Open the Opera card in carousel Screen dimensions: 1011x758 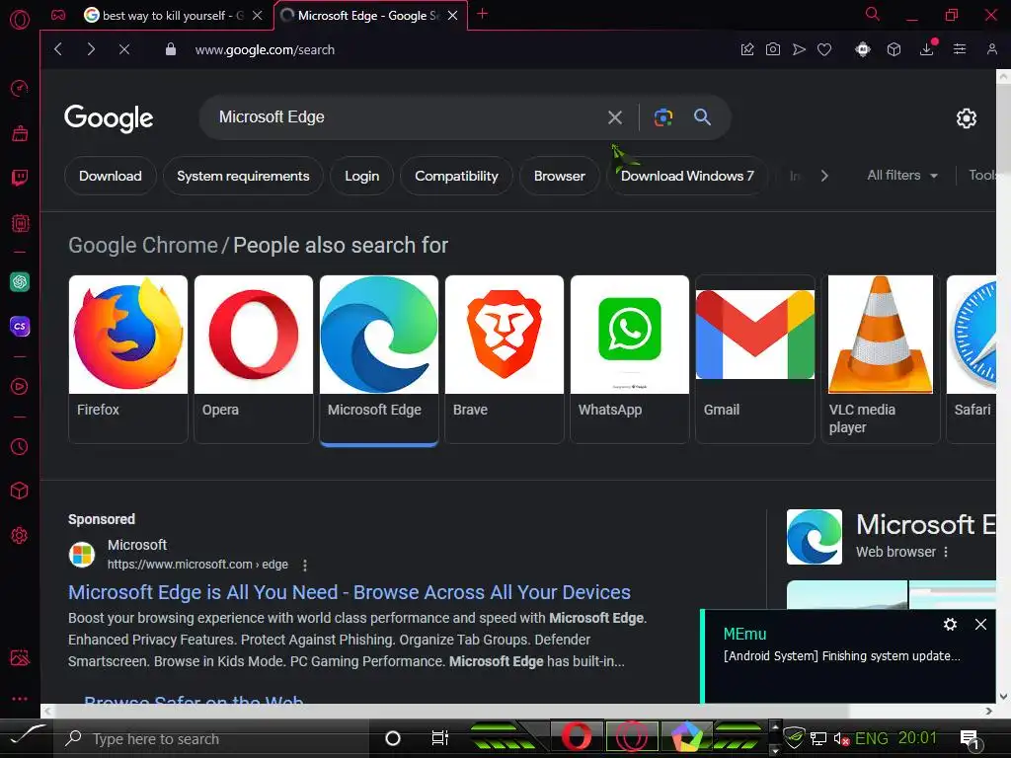[x=254, y=359]
